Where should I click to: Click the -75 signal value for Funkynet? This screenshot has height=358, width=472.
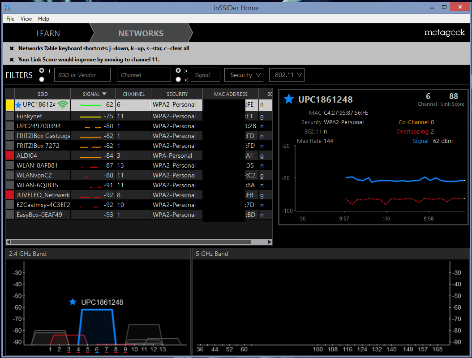coord(108,116)
